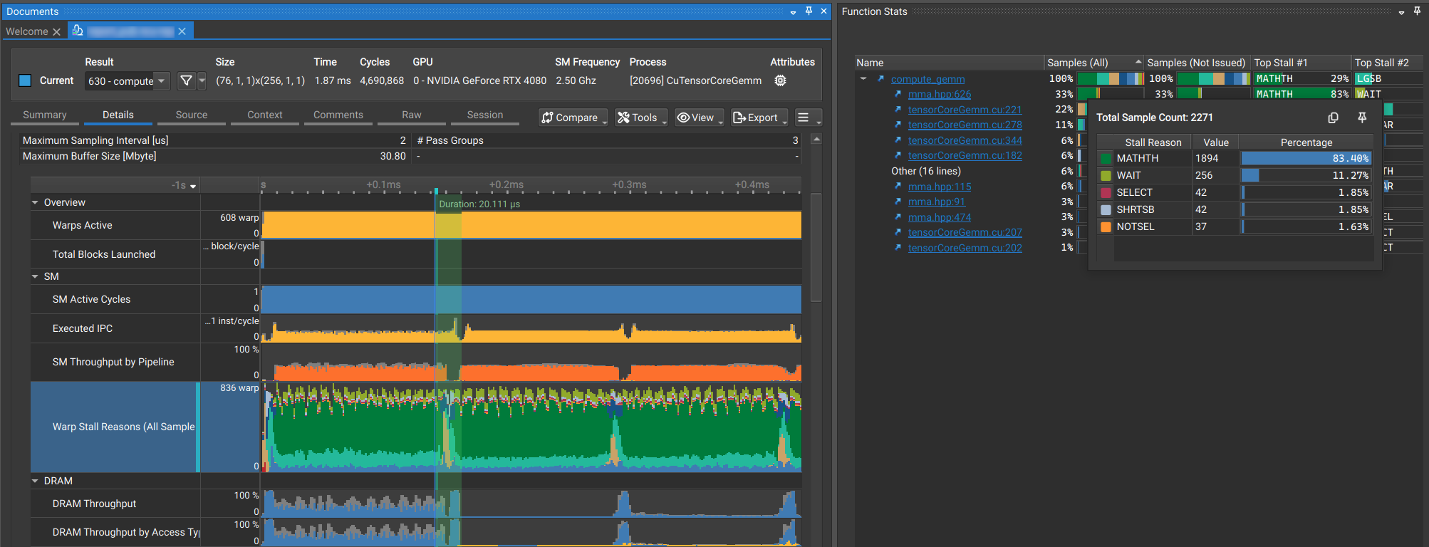Copy the Total Sample Count tooltip contents

(1334, 118)
